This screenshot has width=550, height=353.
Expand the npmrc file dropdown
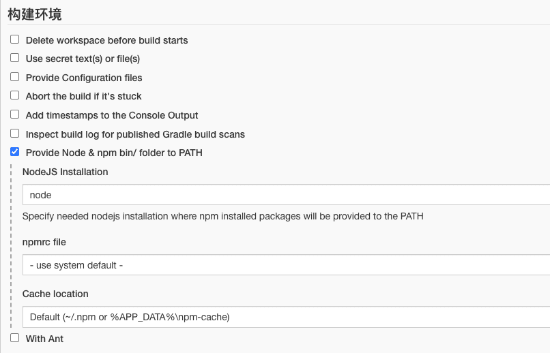point(286,265)
